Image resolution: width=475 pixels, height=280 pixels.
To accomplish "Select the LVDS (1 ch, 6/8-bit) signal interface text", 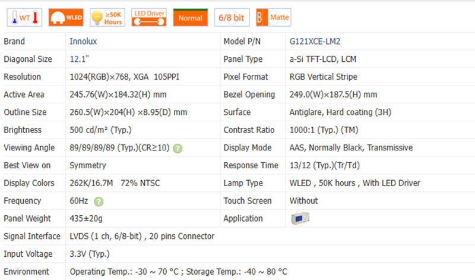I will 142,237.
